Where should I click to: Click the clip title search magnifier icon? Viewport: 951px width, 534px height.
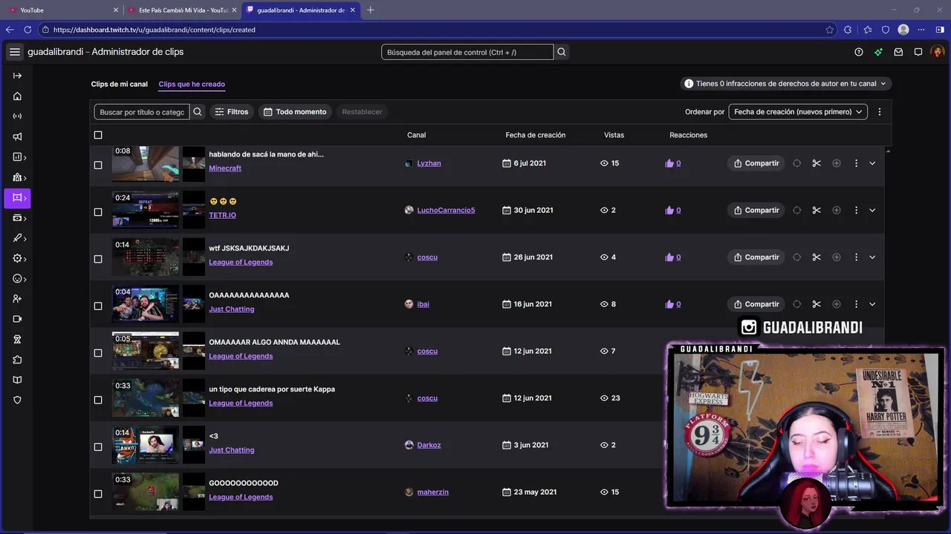[x=198, y=112]
